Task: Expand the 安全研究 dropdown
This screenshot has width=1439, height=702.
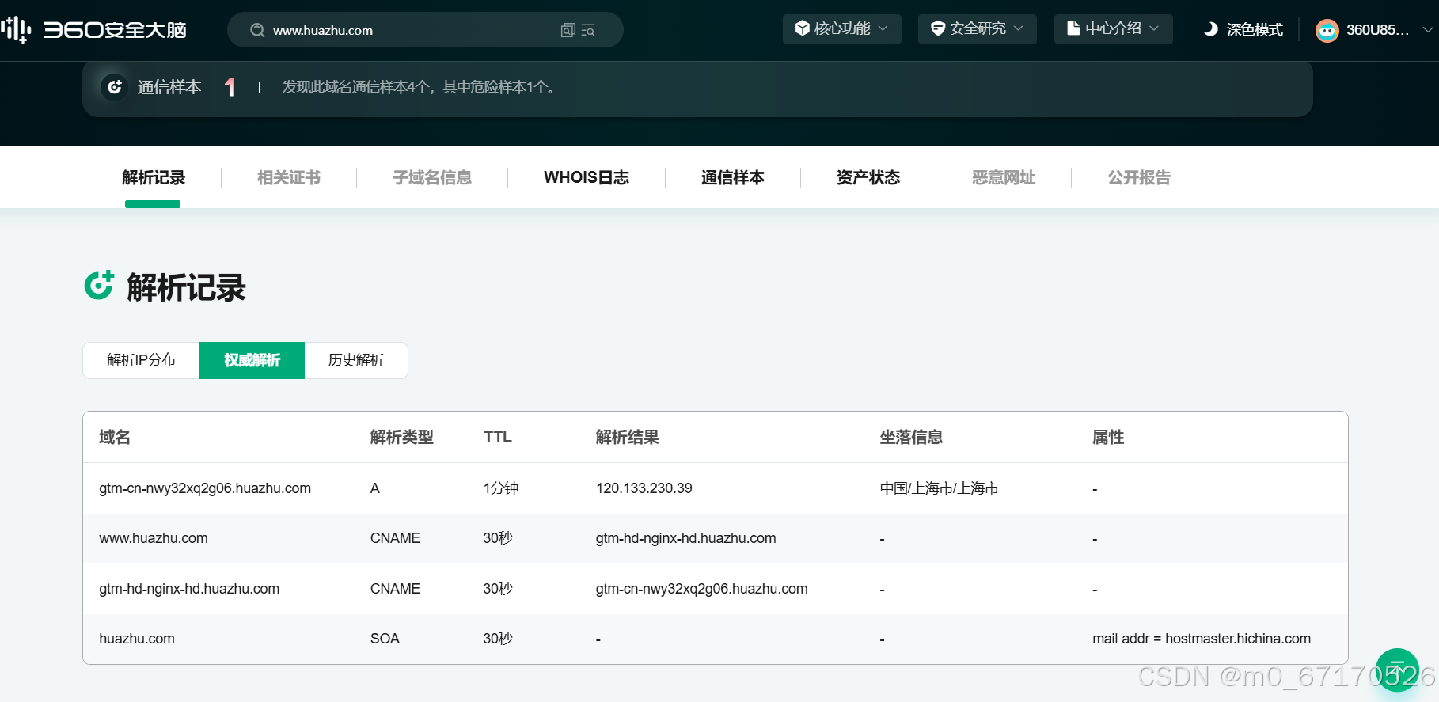Action: pyautogui.click(x=978, y=28)
